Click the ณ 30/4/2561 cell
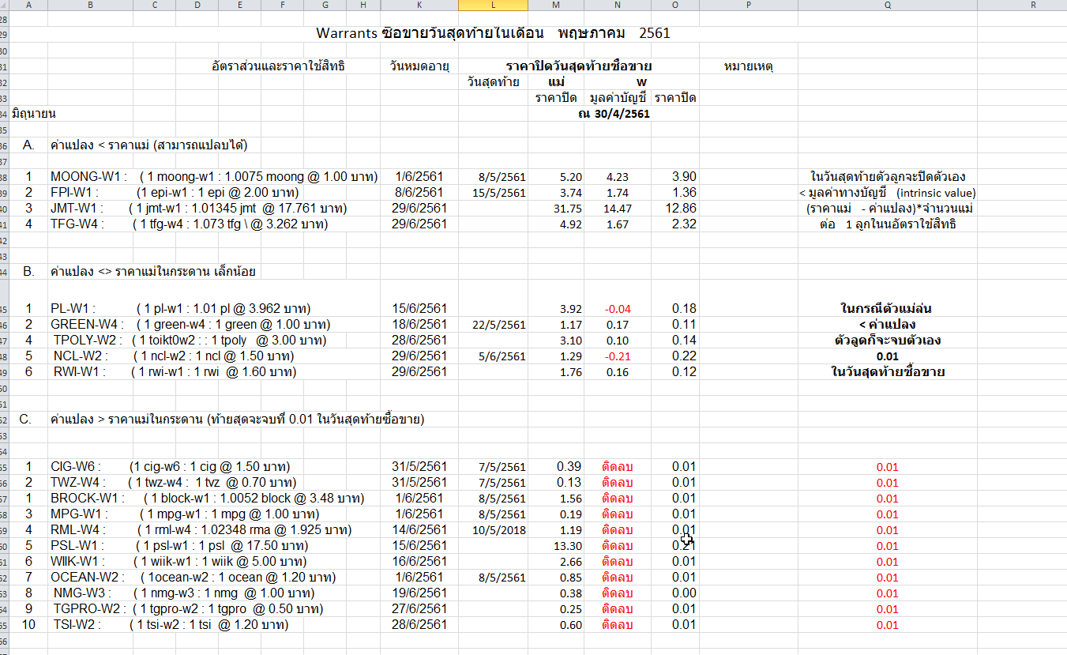Screen dimensions: 1067x655 click(614, 114)
